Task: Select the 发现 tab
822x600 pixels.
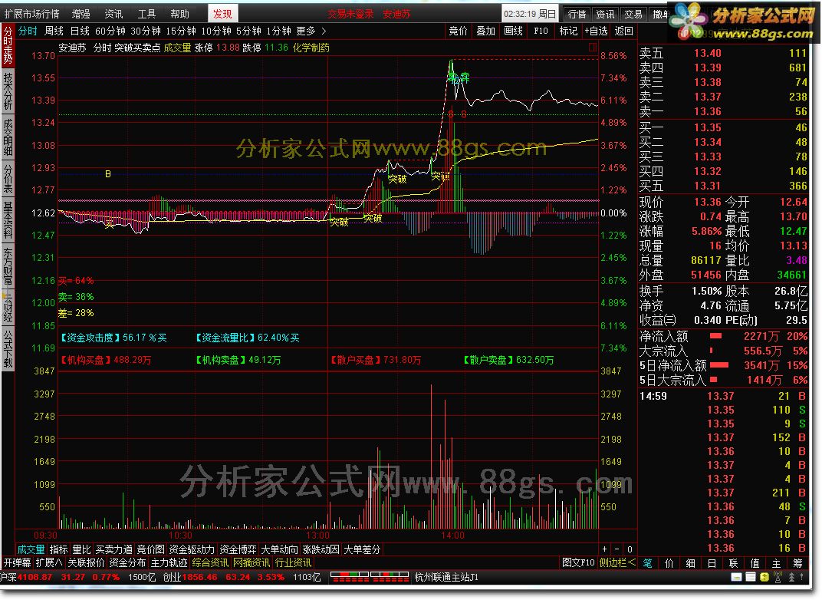Action: [222, 14]
